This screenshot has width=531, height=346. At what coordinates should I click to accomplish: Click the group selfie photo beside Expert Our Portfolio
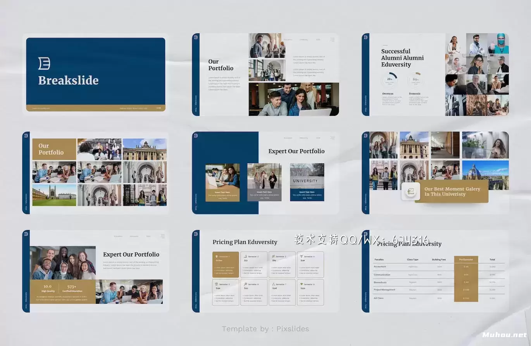point(63,263)
